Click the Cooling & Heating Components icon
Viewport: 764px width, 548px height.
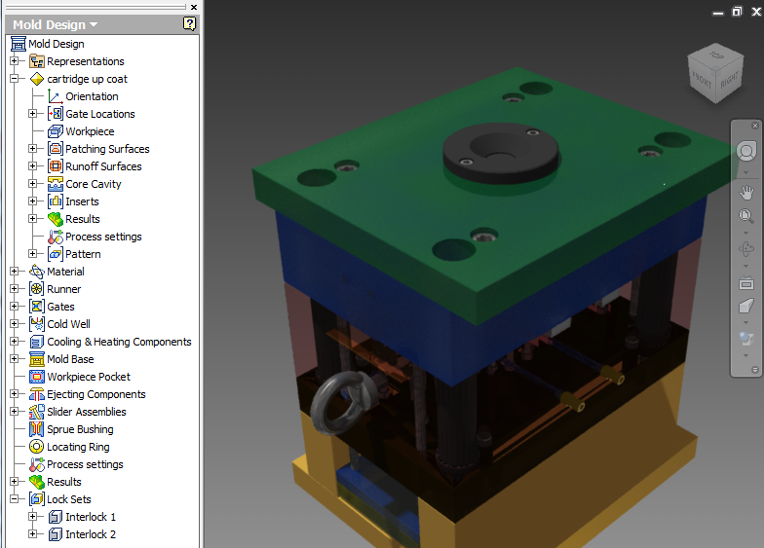tap(37, 342)
